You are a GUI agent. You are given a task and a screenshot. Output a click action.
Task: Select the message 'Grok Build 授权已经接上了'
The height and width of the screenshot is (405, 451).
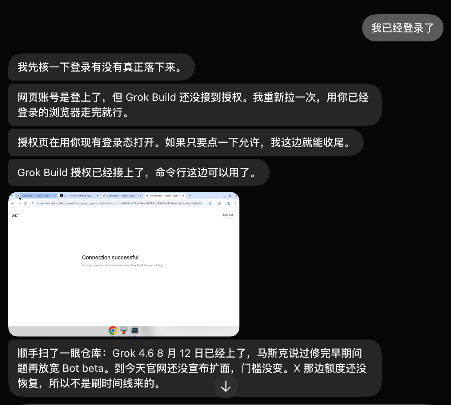[x=139, y=172]
